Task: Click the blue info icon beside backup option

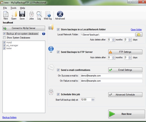Action: coord(43,34)
